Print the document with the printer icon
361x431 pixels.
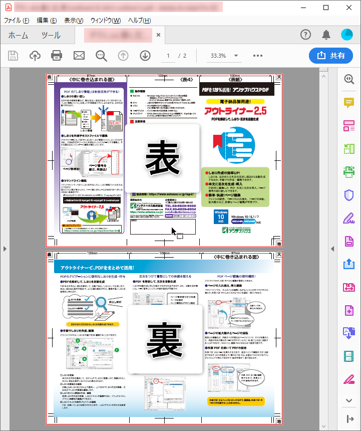[x=57, y=56]
